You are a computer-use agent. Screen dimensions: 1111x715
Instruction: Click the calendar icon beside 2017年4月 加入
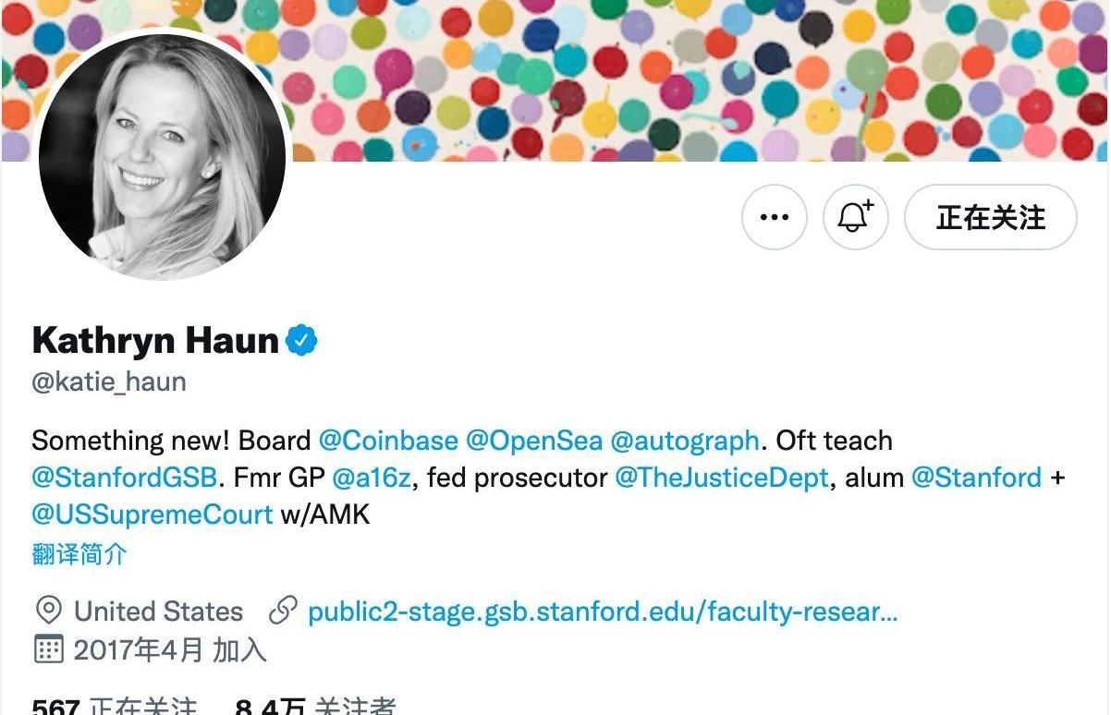click(48, 649)
